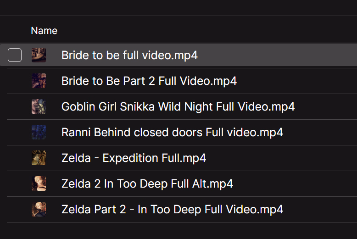This screenshot has width=357, height=239.
Task: Click the Bride to Be Part 2 thumbnail icon
Action: pos(39,81)
